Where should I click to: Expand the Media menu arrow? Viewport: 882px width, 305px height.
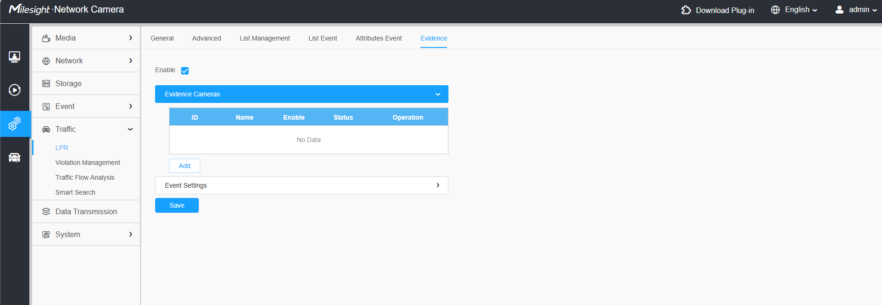point(131,38)
